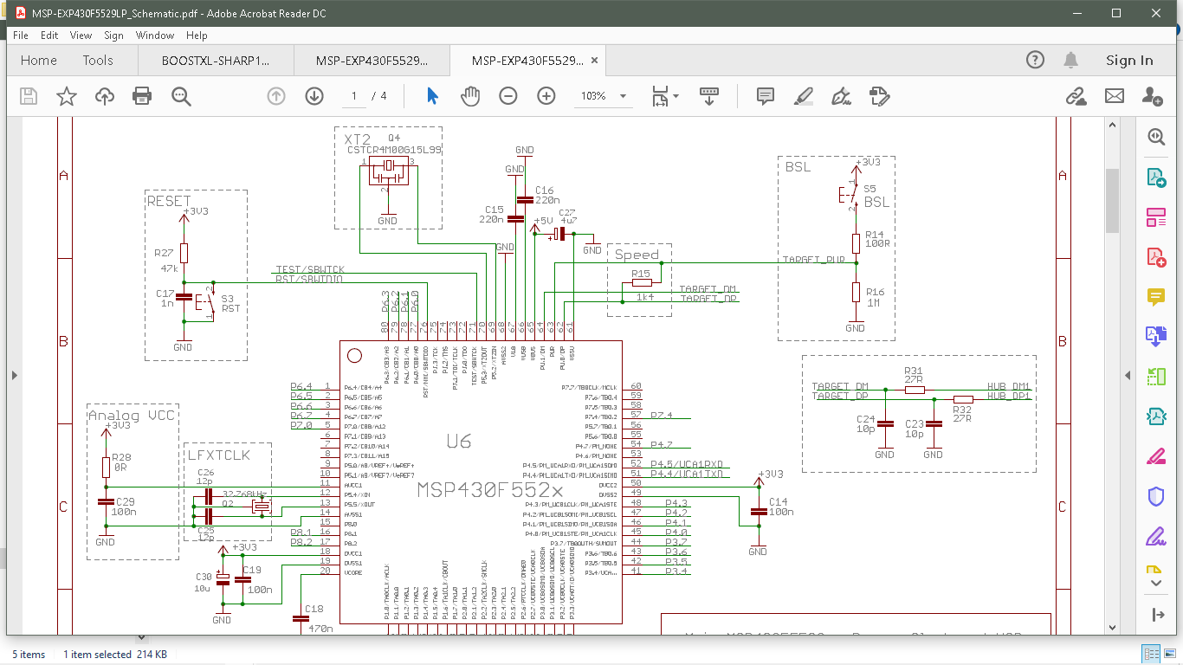Screen dimensions: 1183x665
Task: Activate the arrow Selection tool
Action: tap(432, 96)
